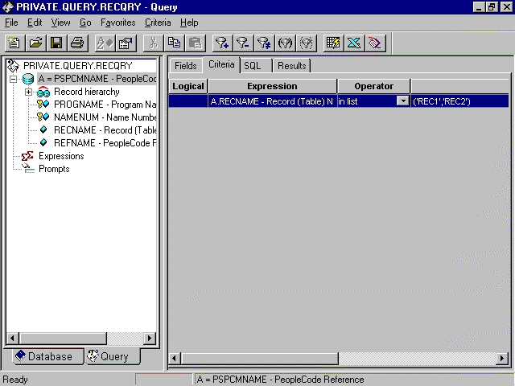This screenshot has height=386, width=515.
Task: Click the ungroup criteria funnel icon
Action: 306,43
